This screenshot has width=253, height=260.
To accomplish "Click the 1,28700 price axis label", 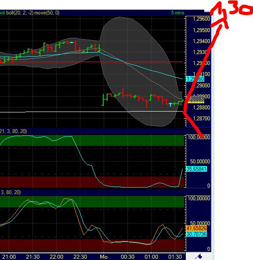I will 202,119.
